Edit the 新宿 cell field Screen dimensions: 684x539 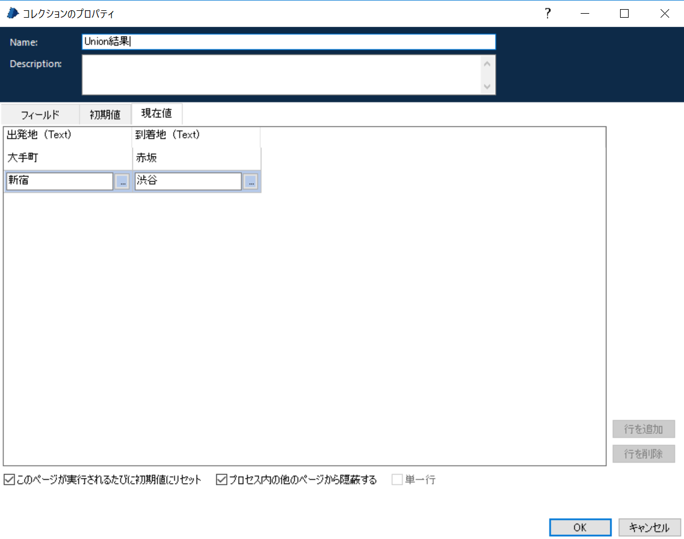[60, 181]
